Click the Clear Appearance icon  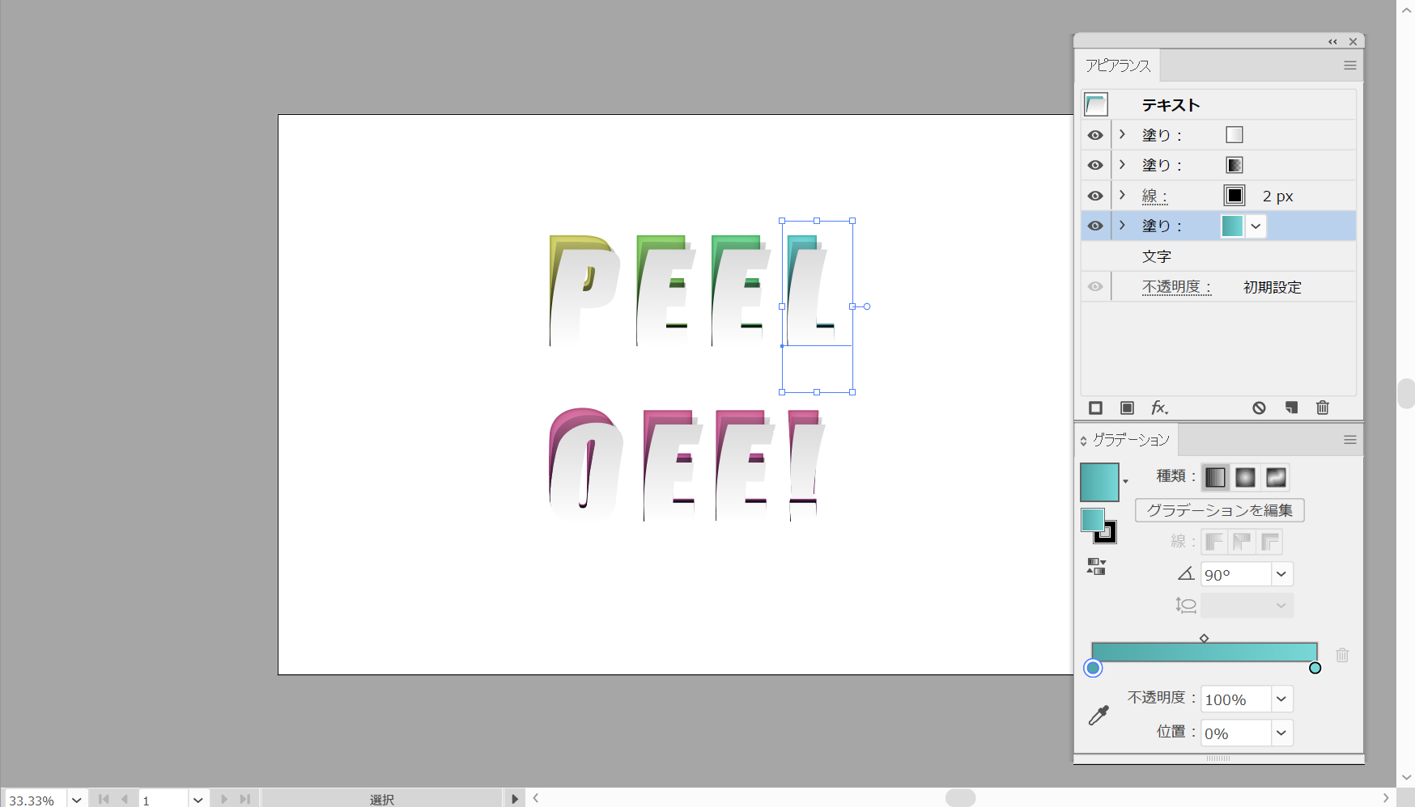coord(1259,408)
